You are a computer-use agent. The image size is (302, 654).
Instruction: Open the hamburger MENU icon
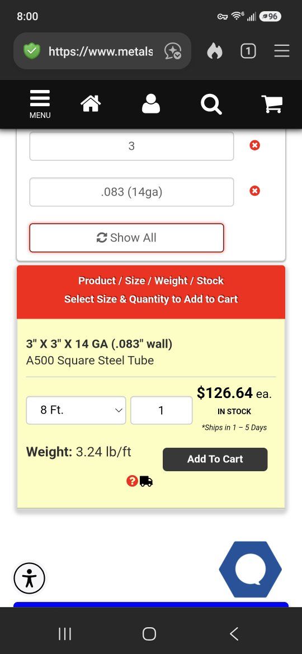40,105
